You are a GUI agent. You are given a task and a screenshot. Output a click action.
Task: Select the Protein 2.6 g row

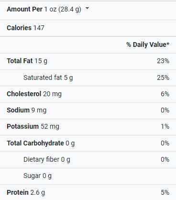88,192
